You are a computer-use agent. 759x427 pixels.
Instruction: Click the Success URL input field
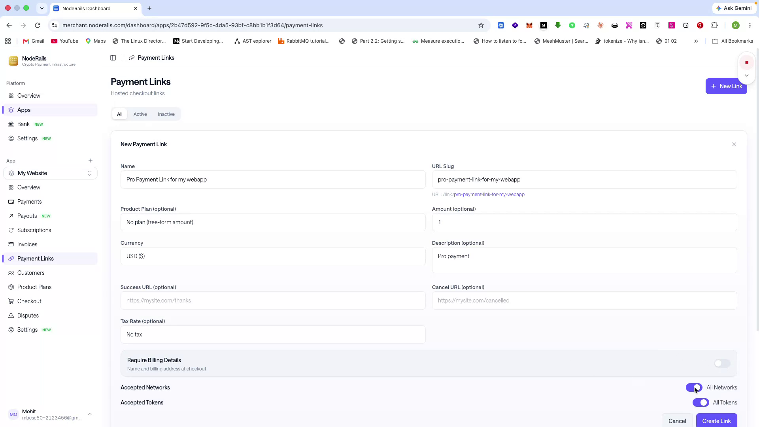(x=273, y=300)
